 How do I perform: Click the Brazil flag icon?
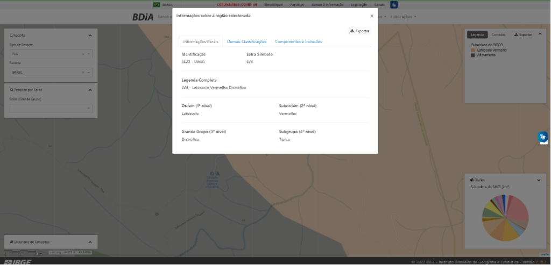tap(157, 4)
